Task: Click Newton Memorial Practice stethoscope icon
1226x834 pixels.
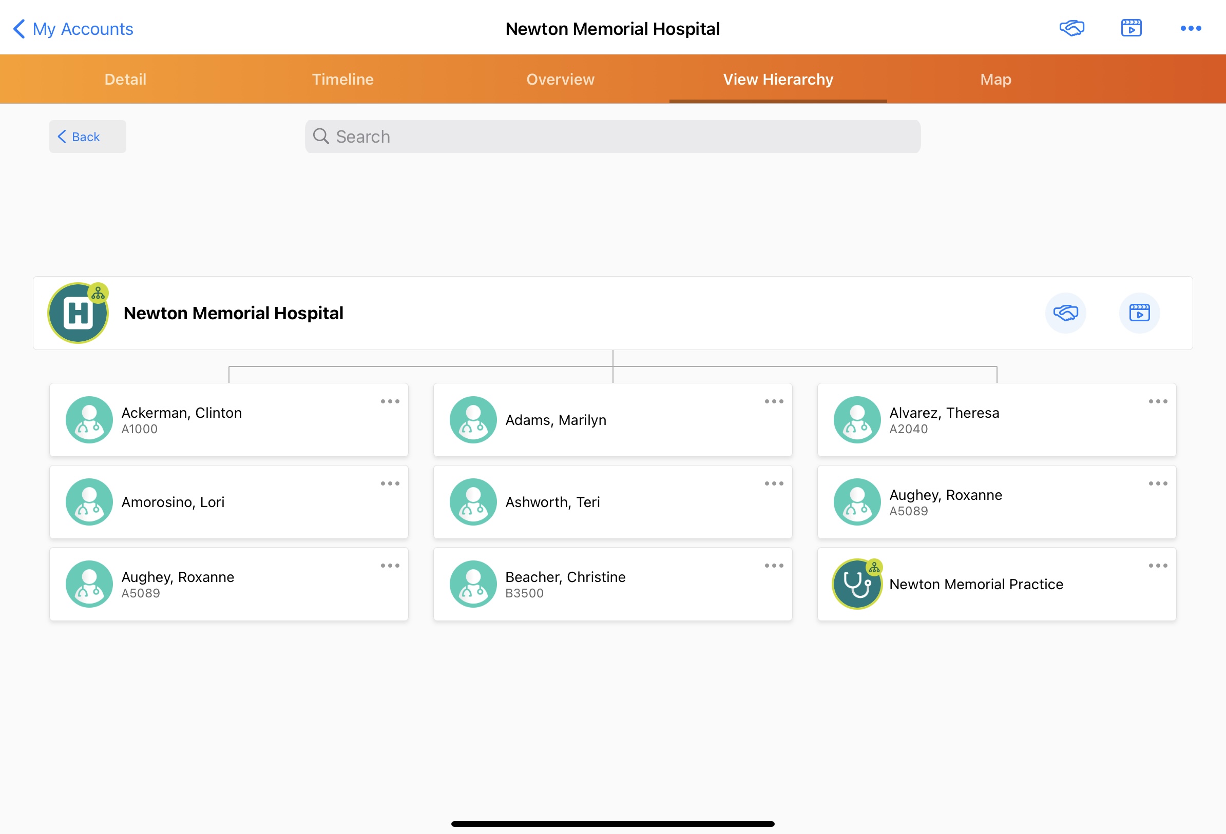Action: click(x=857, y=584)
